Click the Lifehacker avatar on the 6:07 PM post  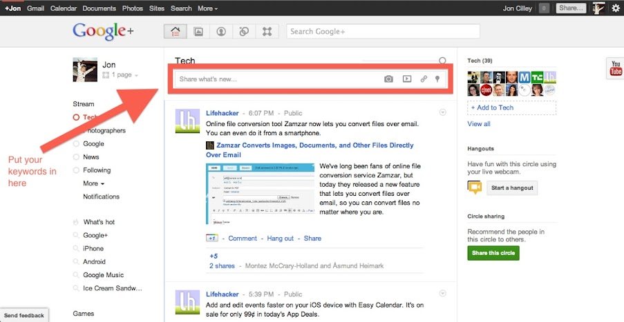click(x=187, y=121)
